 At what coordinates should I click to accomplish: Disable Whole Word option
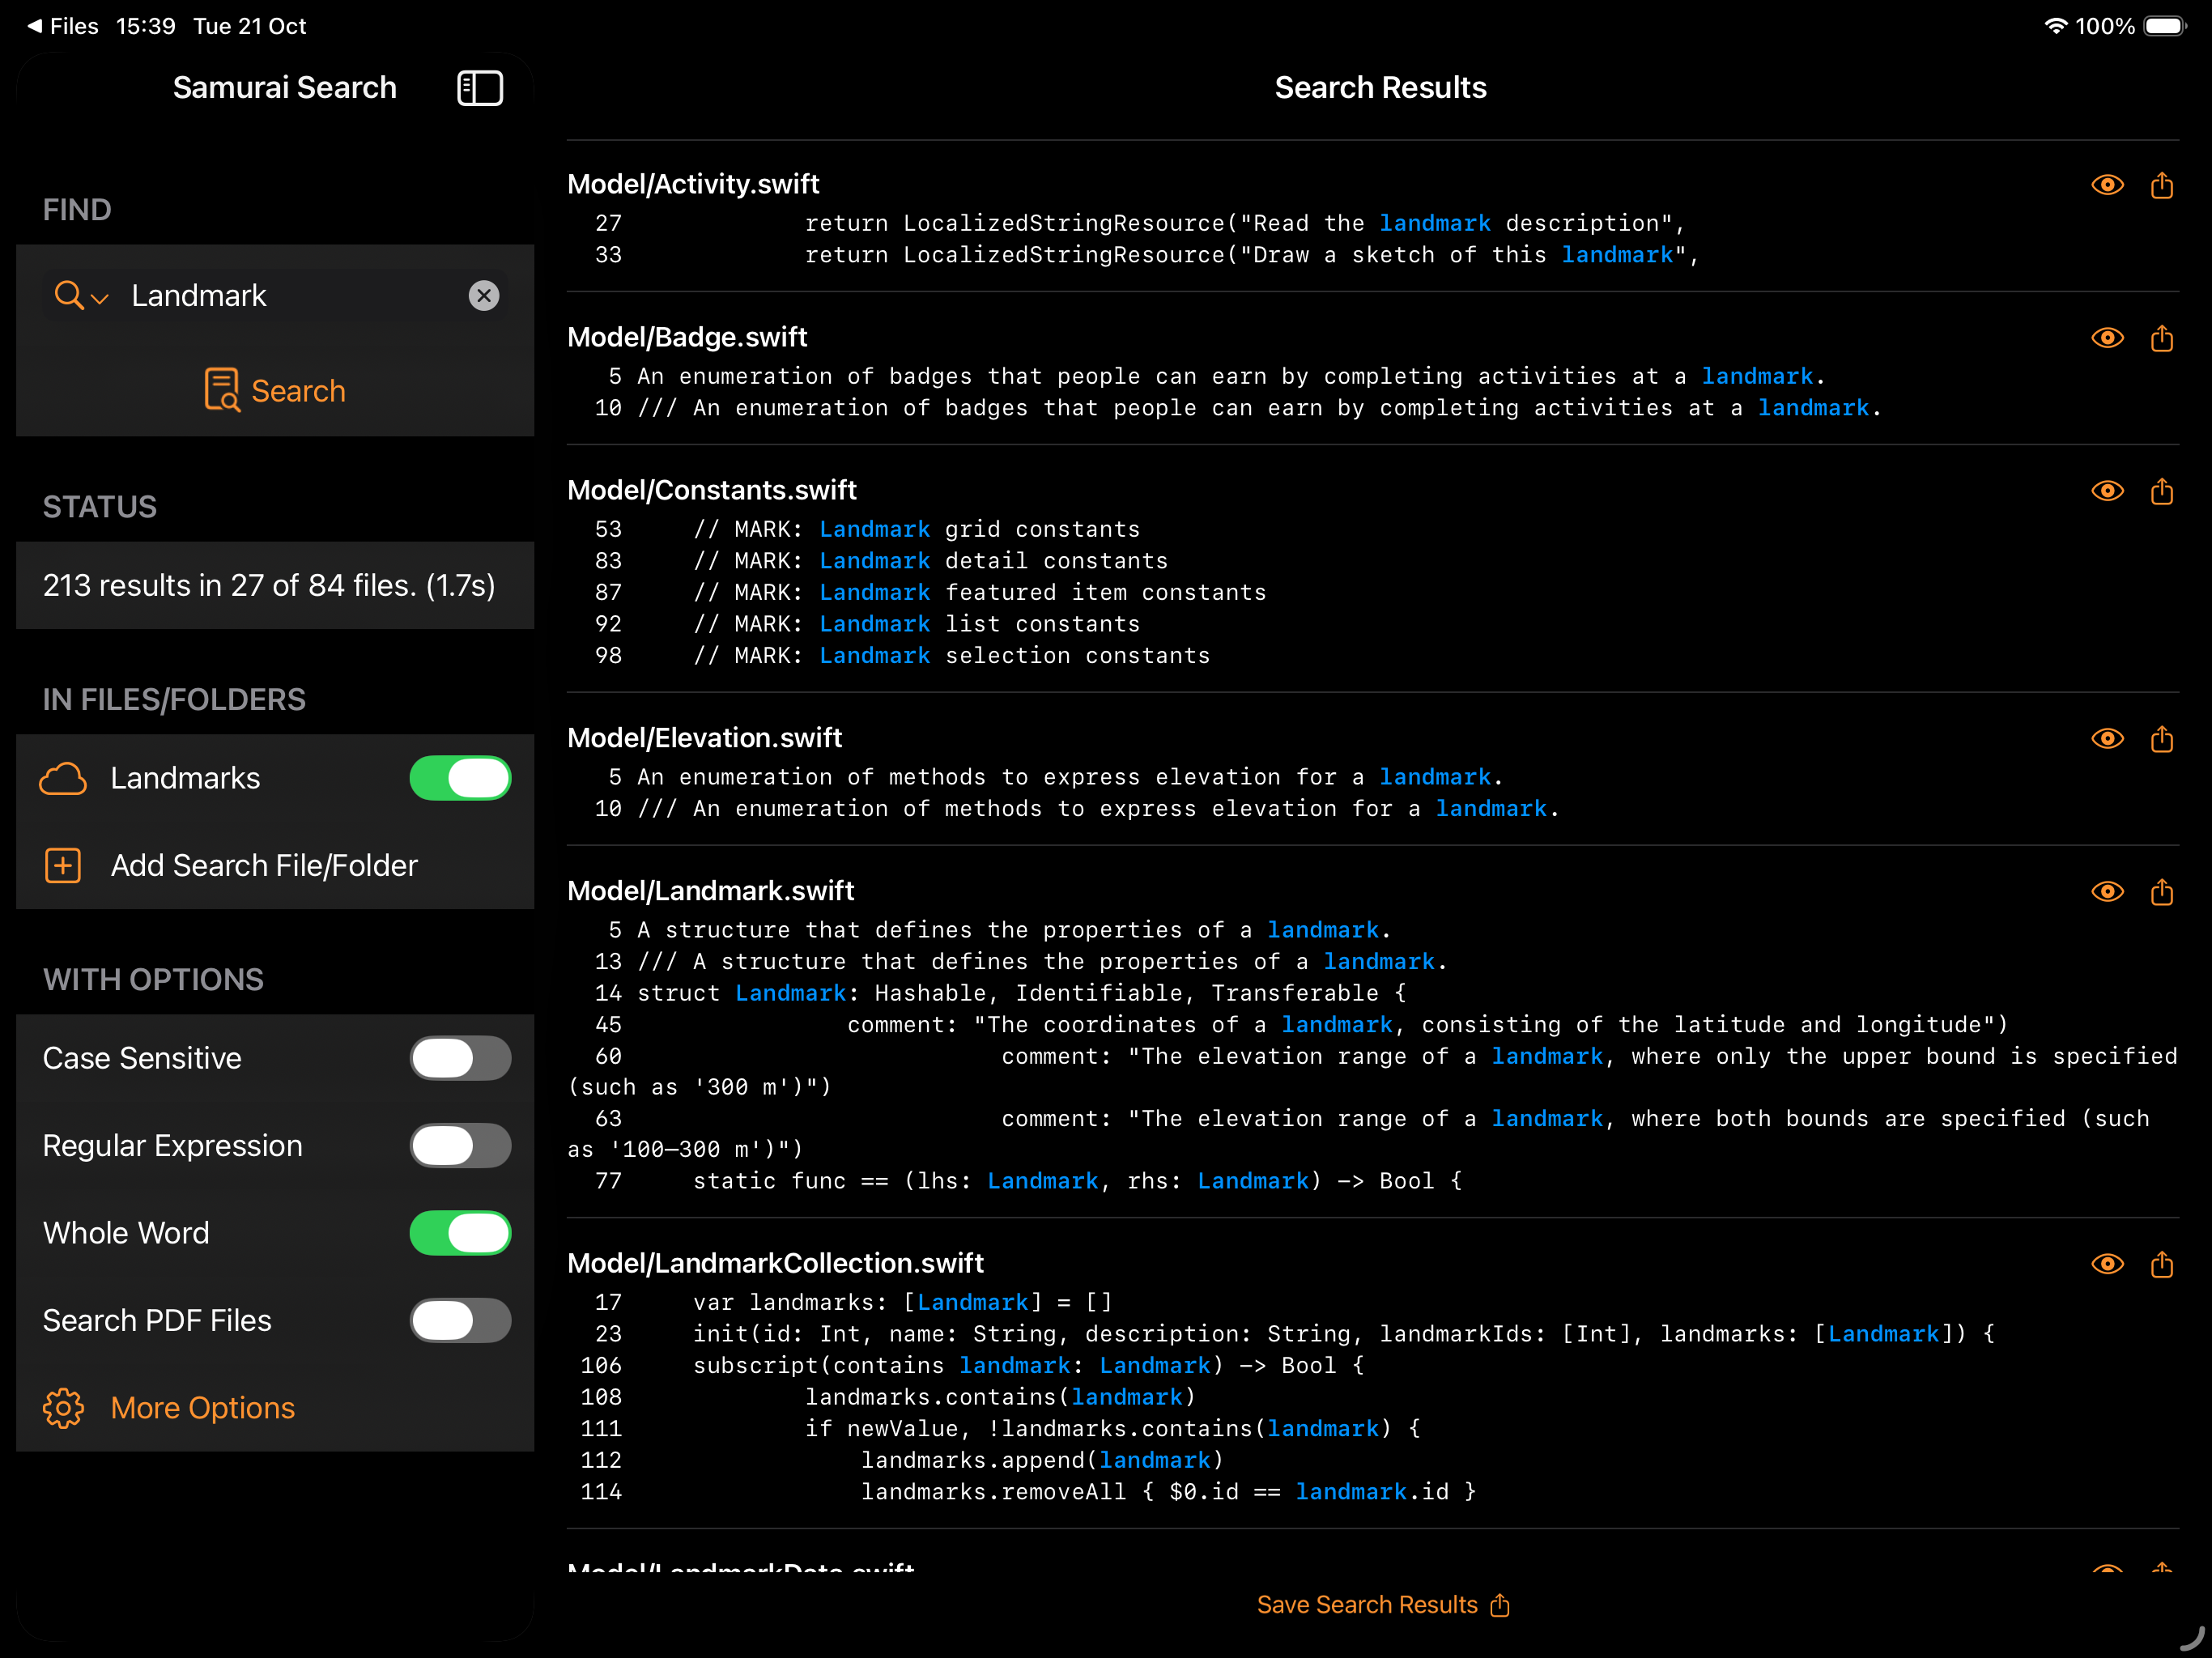(x=460, y=1233)
